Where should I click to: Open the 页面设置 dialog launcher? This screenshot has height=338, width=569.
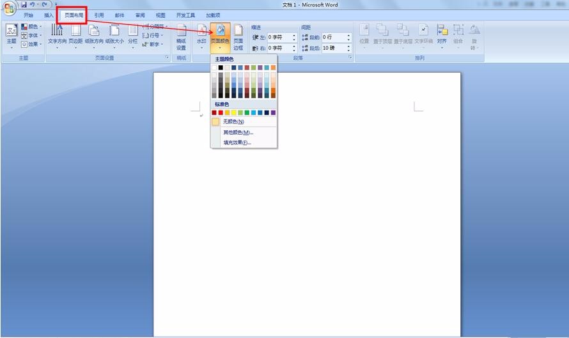pos(168,58)
